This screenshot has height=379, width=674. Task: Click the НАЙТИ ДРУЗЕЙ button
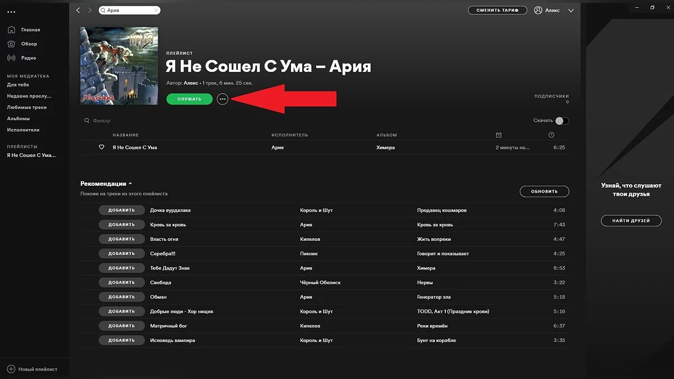631,221
